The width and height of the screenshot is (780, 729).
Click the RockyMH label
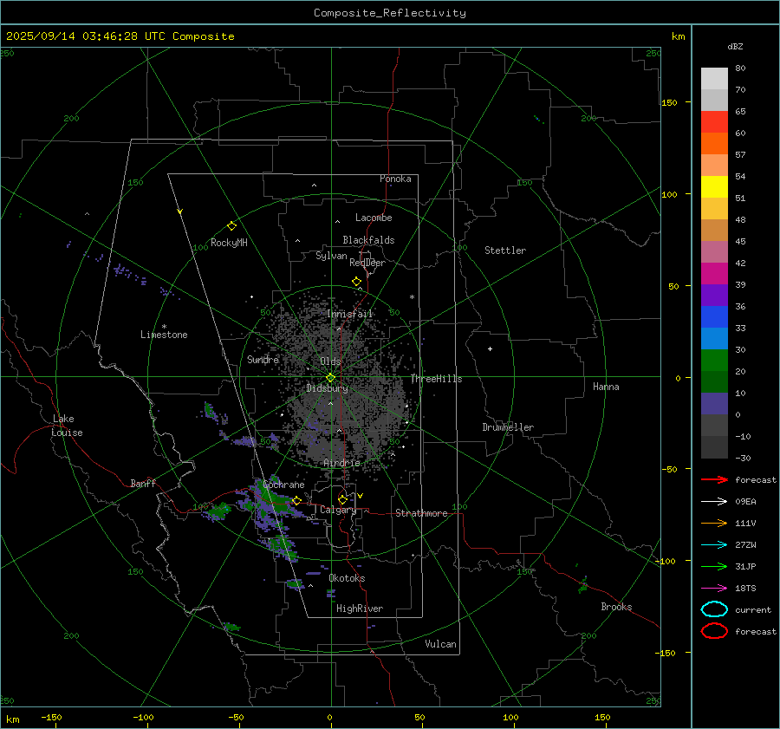click(x=229, y=243)
